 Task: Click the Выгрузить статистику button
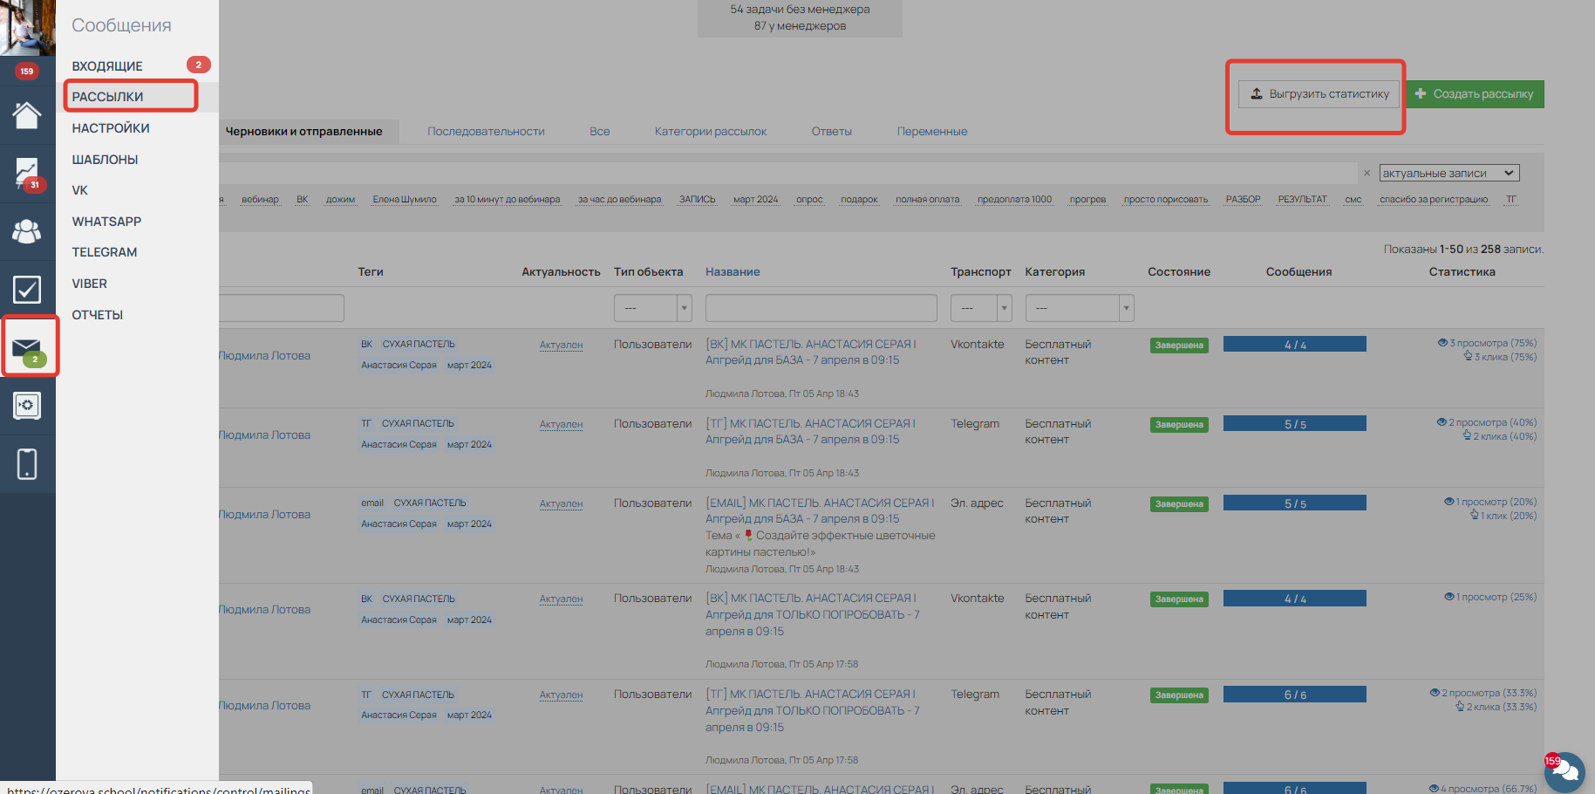point(1319,94)
